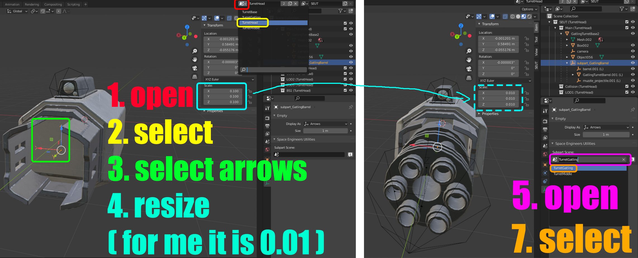Toggle perspective/orthographic grid icon in left viewport
This screenshot has width=638, height=258.
(x=195, y=77)
